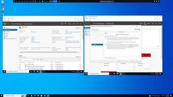Click Previous button in AD DS wizard
This screenshot has height=97, width=173.
coord(119,61)
